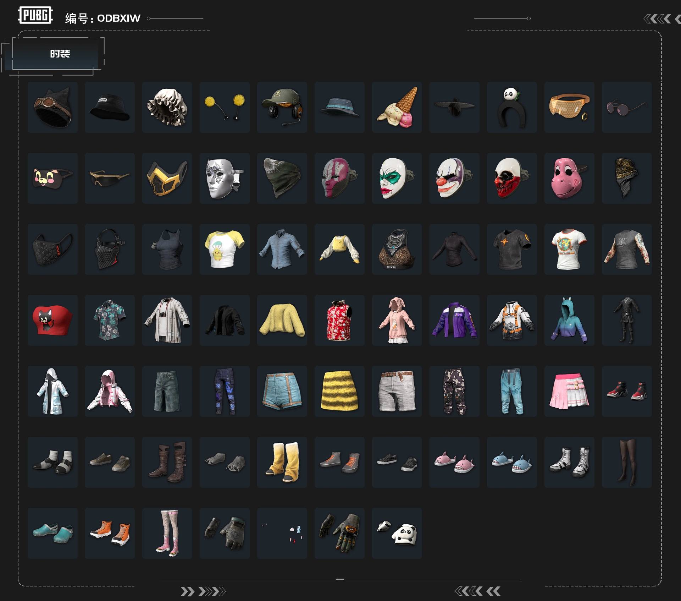Select the tall brown buckle boots
The height and width of the screenshot is (601, 681).
167,462
